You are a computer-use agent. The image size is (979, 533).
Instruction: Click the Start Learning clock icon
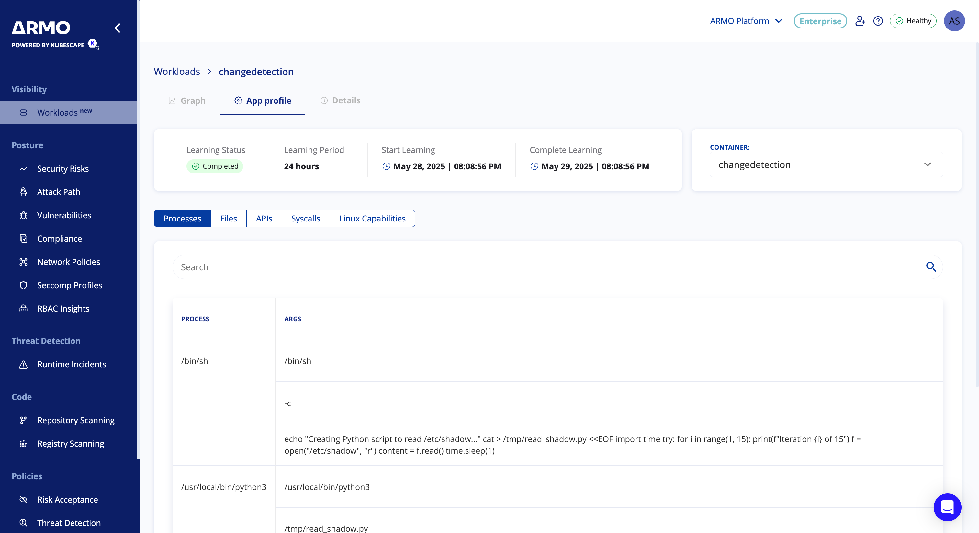(386, 166)
